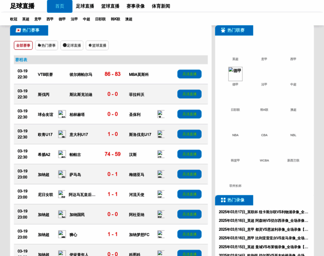324x256 pixels.
Task: Open the 篮球直播 main navigation item
Action: coord(110,6)
